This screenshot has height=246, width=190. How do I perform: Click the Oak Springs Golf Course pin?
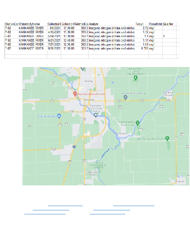coord(167,138)
